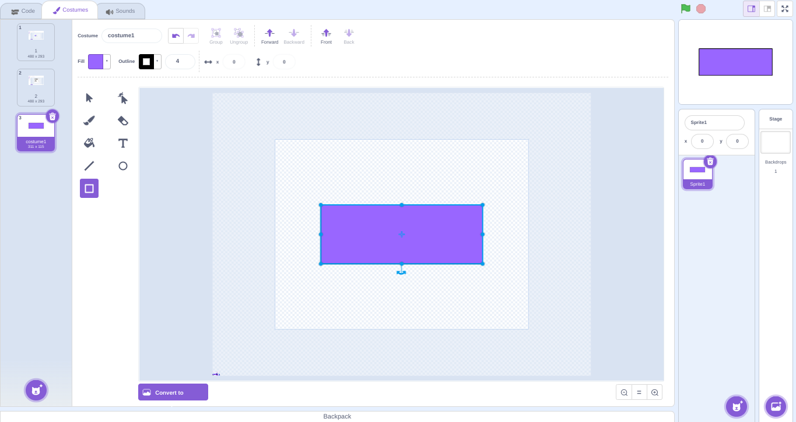Select the Circle tool

tap(122, 166)
